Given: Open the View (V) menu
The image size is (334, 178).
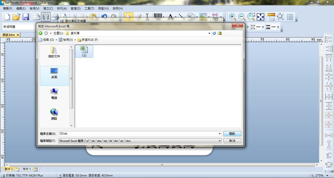Looking at the screenshot, I should (35, 8).
